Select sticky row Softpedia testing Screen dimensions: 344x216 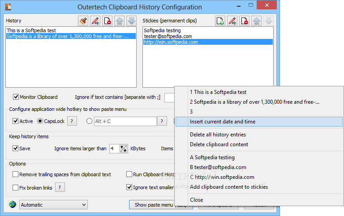click(208, 30)
